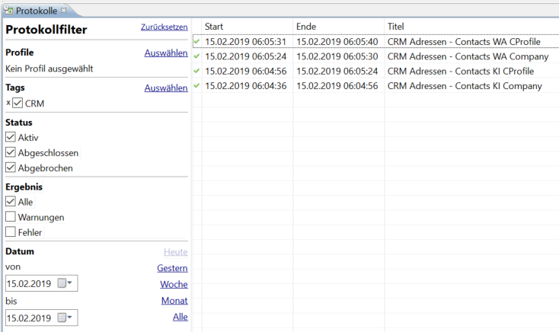Click the Protokolle tab icon
This screenshot has width=559, height=332.
click(8, 10)
